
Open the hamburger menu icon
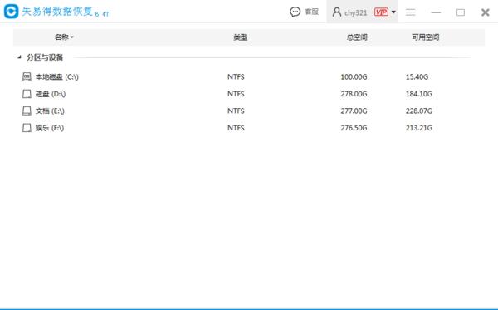tap(410, 12)
